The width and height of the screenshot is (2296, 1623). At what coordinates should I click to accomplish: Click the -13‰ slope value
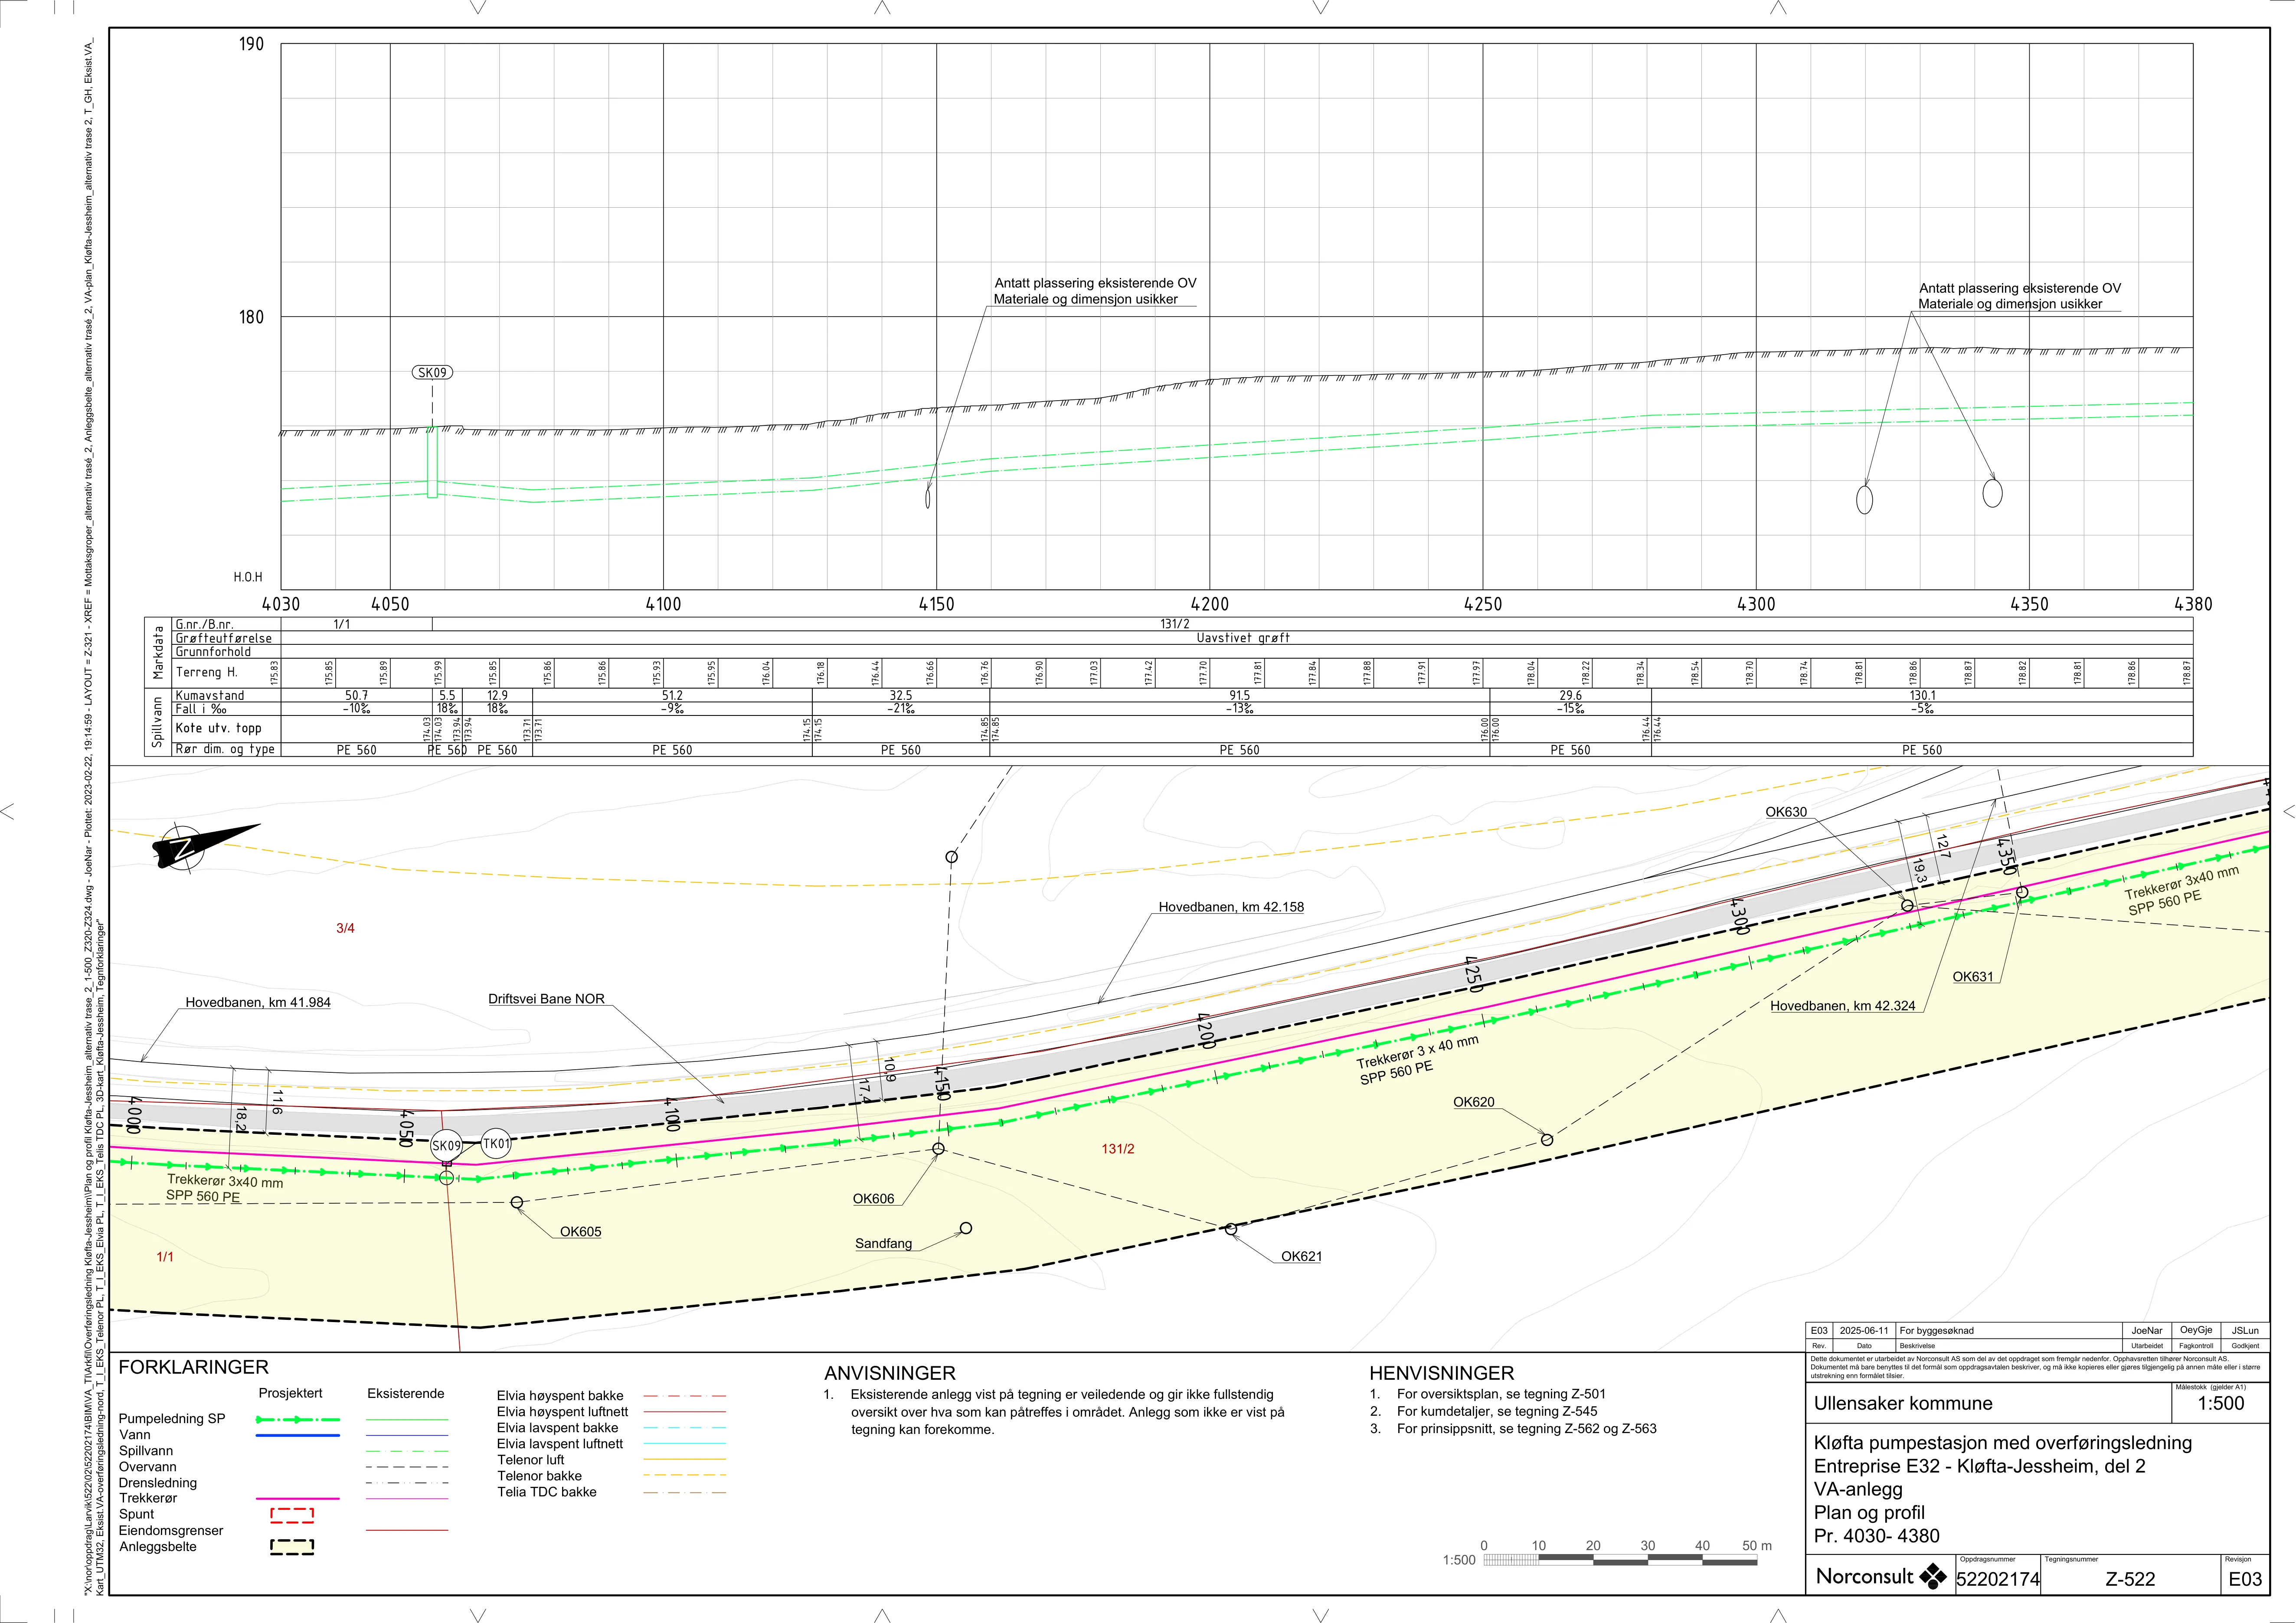point(1240,710)
